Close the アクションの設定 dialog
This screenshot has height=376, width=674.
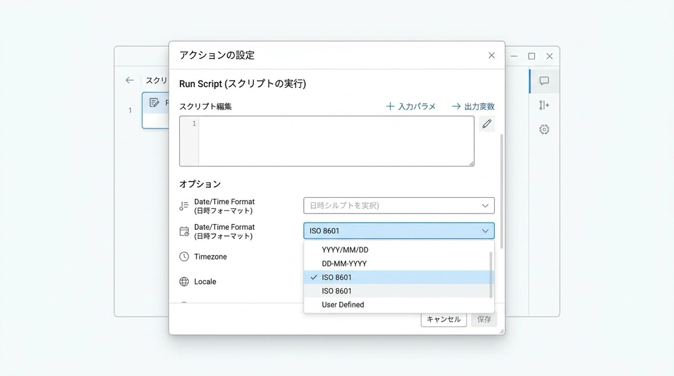tap(491, 55)
